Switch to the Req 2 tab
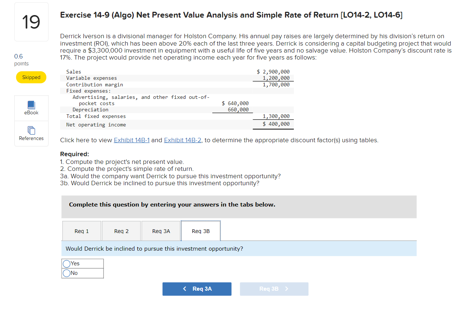This screenshot has height=312, width=465. click(121, 231)
